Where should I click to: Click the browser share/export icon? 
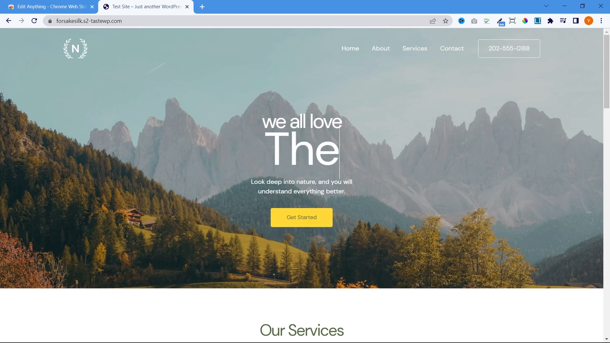pos(433,21)
